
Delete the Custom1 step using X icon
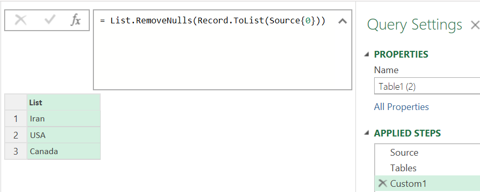(x=382, y=183)
